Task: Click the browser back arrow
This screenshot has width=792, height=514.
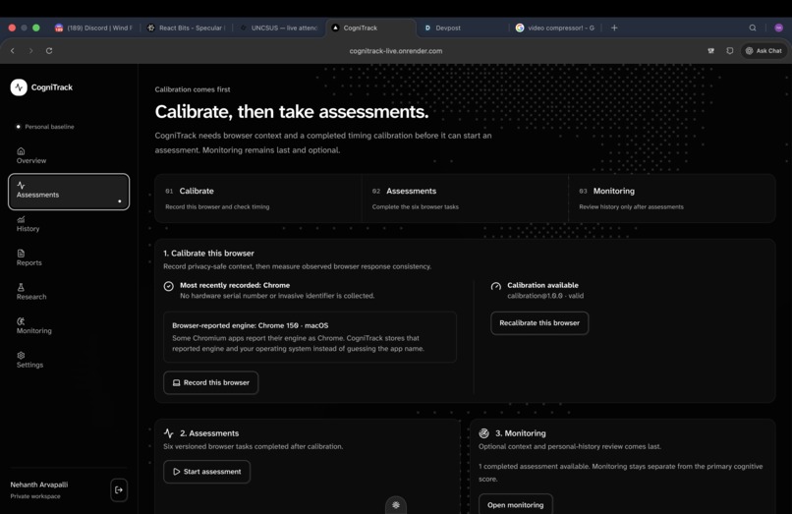Action: click(x=13, y=50)
